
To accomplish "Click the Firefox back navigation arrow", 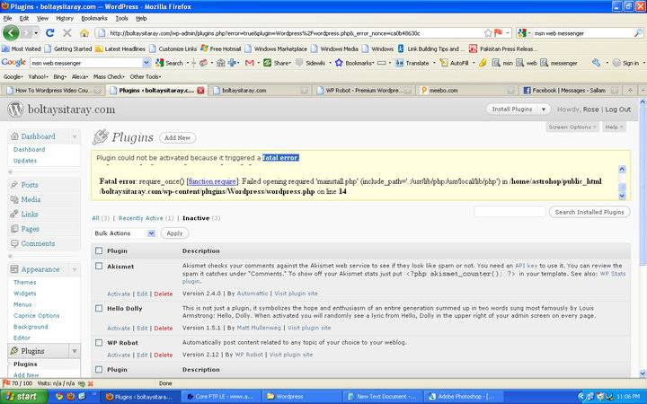I will tap(12, 32).
